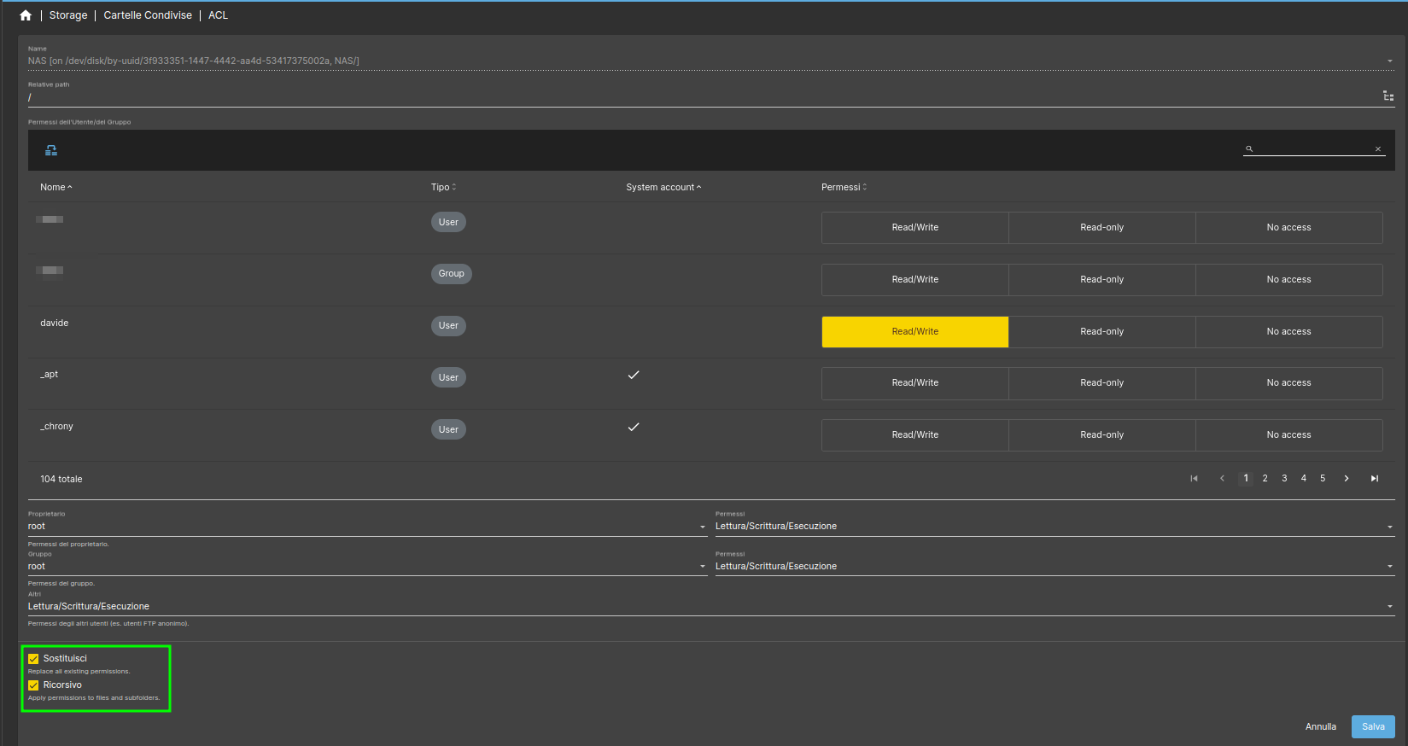The height and width of the screenshot is (746, 1408).
Task: Open Altri permissions dropdown
Action: click(711, 607)
